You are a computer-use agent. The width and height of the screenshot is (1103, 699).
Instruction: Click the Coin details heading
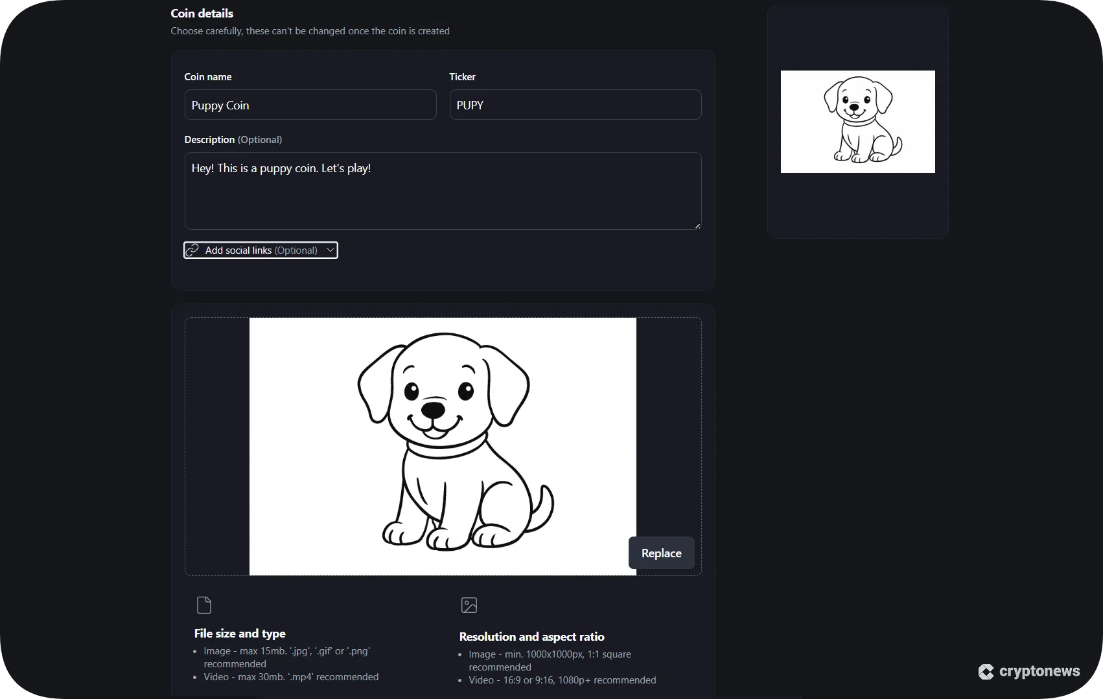pos(202,13)
